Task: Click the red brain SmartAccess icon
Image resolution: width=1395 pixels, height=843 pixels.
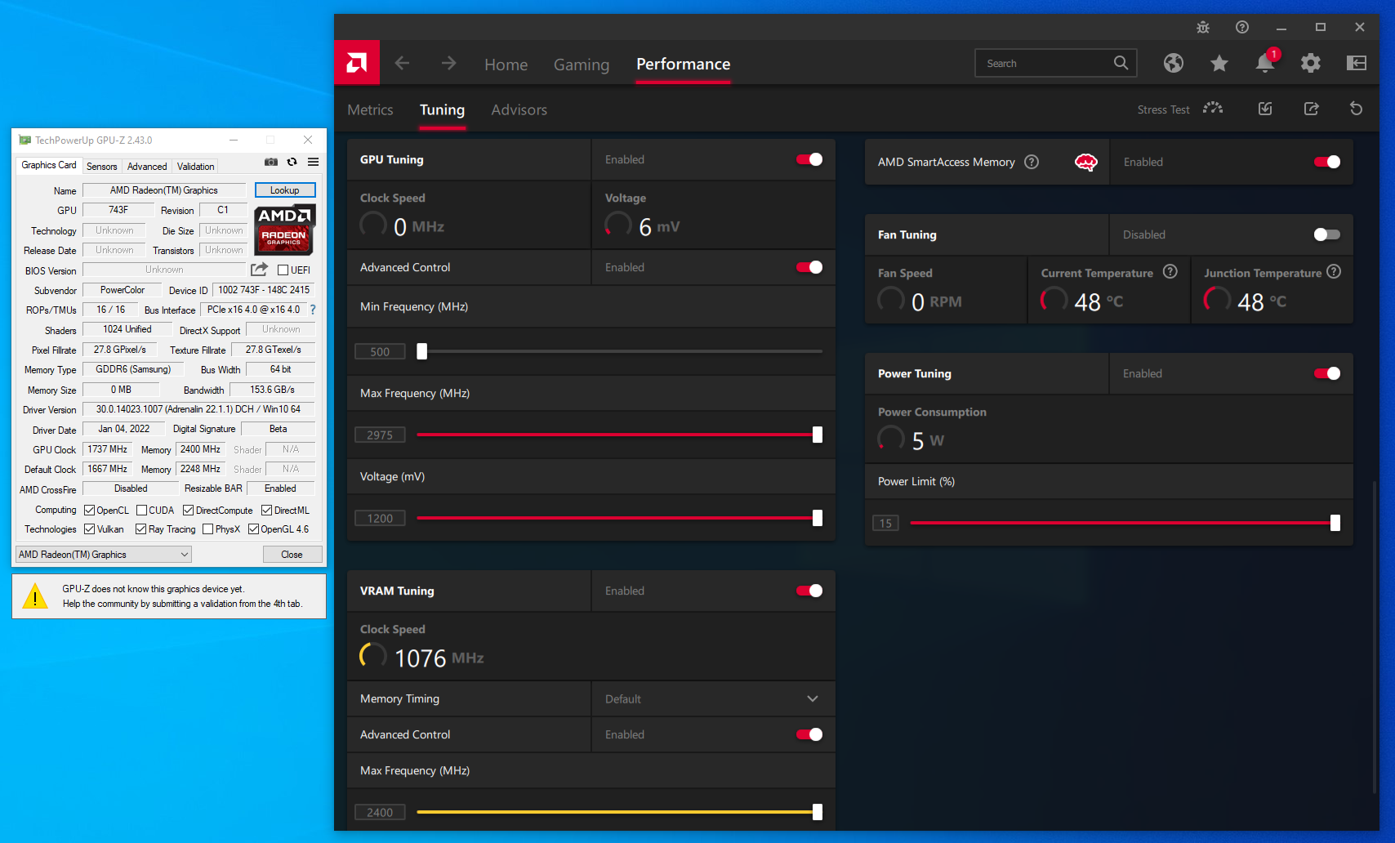Action: coord(1086,162)
